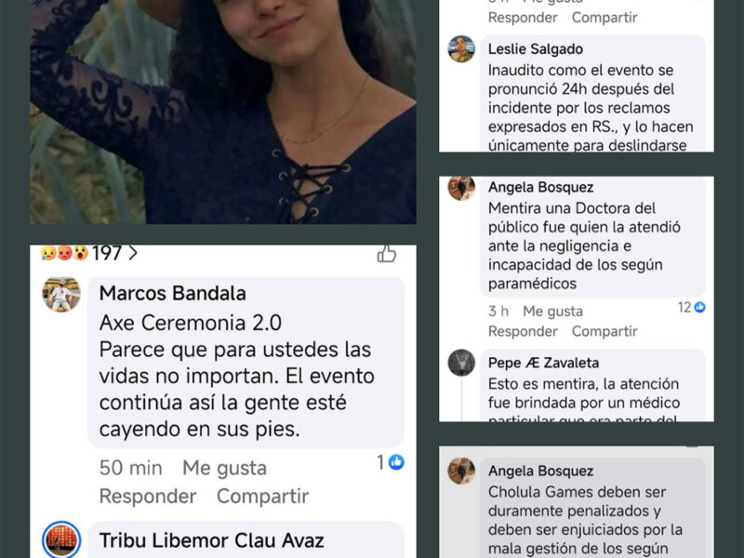
Task: Open the reaction emojis next to 197
Action: 64,253
